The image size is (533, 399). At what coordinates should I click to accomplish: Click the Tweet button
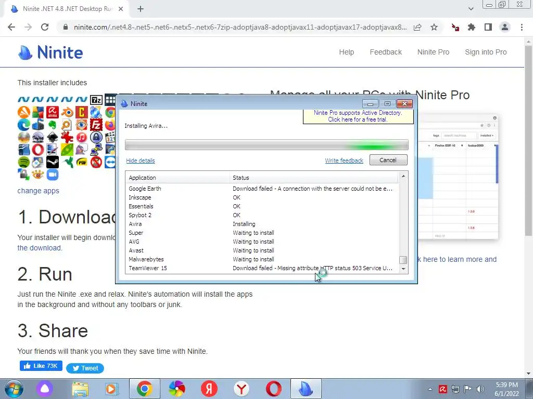click(x=85, y=368)
